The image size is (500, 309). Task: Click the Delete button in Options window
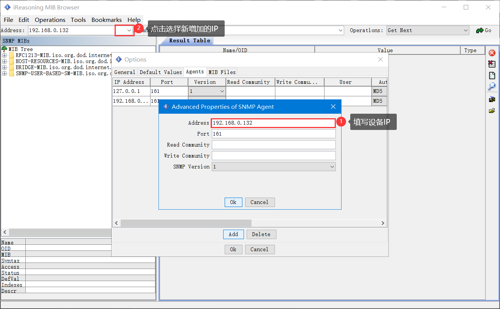tap(261, 234)
